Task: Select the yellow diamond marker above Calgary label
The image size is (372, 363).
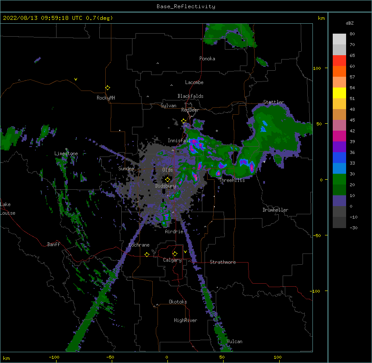Action: (x=175, y=254)
